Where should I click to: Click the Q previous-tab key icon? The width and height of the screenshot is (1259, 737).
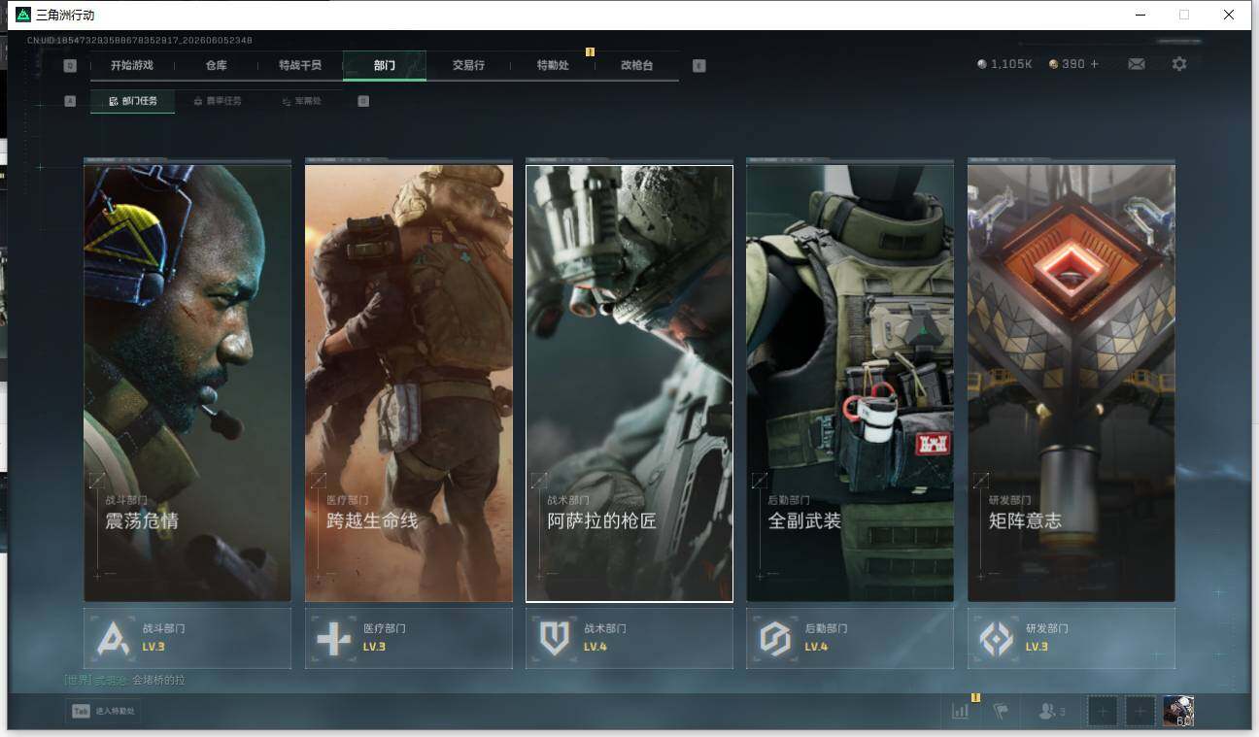70,66
